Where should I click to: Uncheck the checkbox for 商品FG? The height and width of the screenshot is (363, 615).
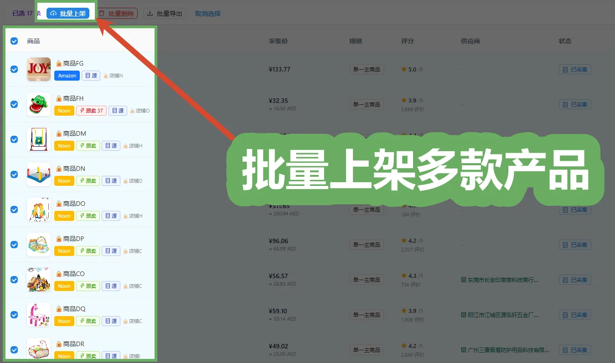[14, 69]
